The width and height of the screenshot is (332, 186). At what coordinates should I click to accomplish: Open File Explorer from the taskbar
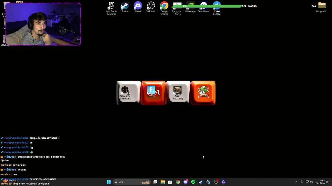point(163,182)
